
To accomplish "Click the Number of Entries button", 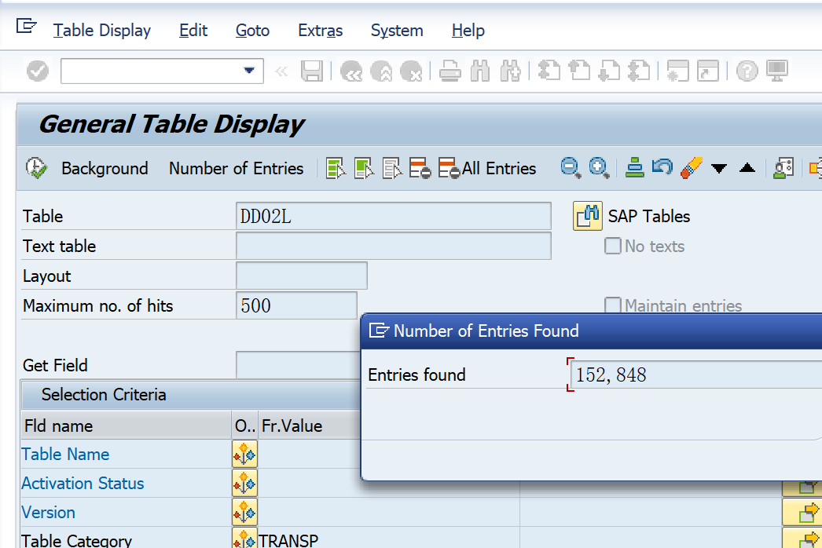I will [x=236, y=168].
